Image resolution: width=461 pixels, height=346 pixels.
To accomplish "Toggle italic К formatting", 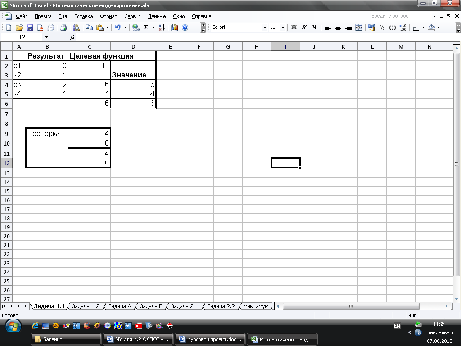I will (x=304, y=27).
